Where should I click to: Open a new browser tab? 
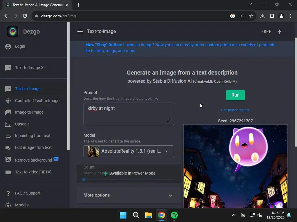78,5
